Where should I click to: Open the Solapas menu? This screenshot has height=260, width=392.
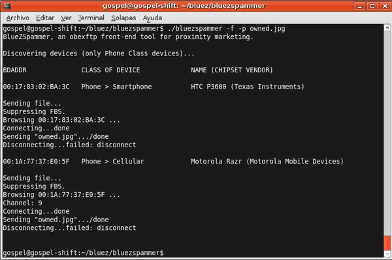pyautogui.click(x=123, y=18)
